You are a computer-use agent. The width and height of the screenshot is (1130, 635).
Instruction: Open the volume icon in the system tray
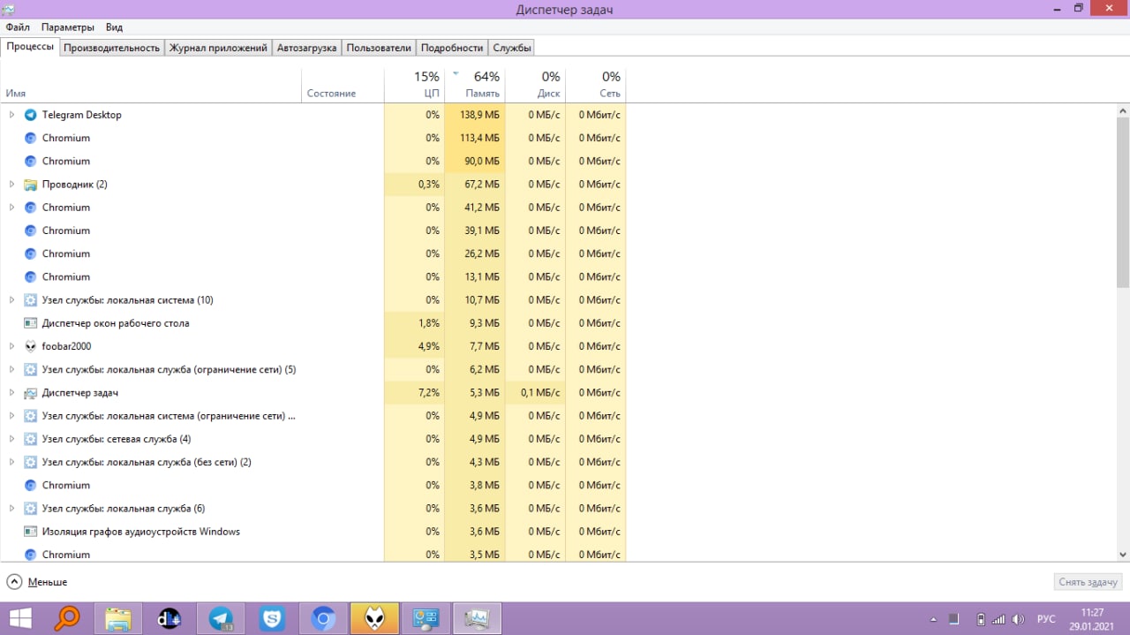coord(1018,619)
